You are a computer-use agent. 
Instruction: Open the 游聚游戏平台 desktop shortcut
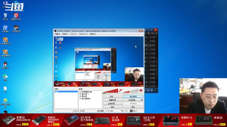pos(16,17)
